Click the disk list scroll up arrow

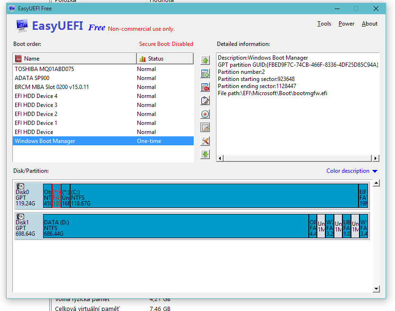(376, 183)
